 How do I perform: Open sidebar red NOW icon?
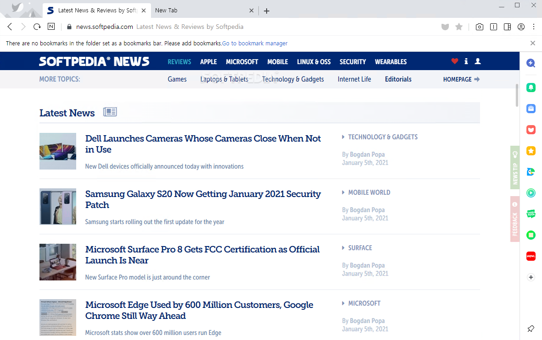[x=531, y=256]
